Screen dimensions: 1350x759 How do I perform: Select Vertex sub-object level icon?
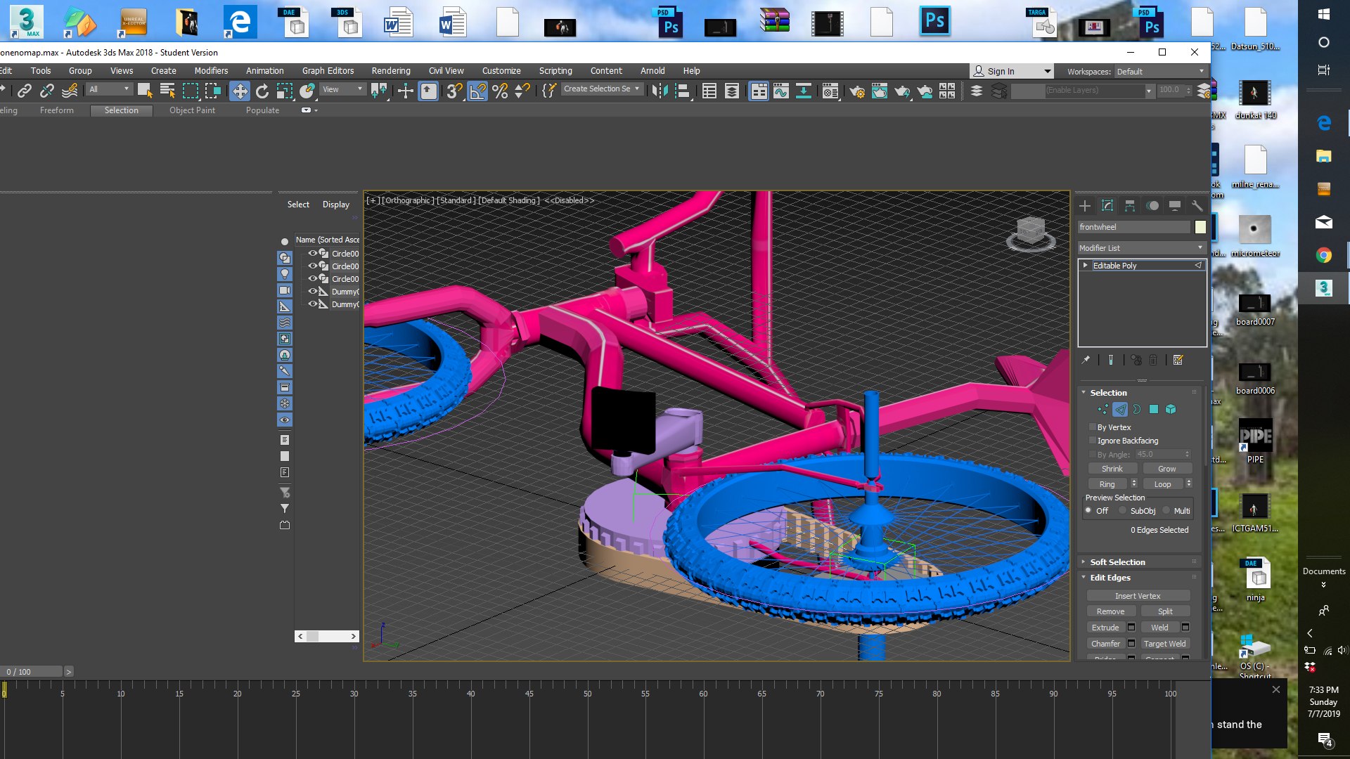(1102, 409)
